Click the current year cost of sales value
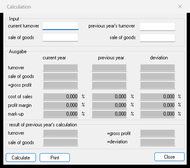 click(60, 96)
